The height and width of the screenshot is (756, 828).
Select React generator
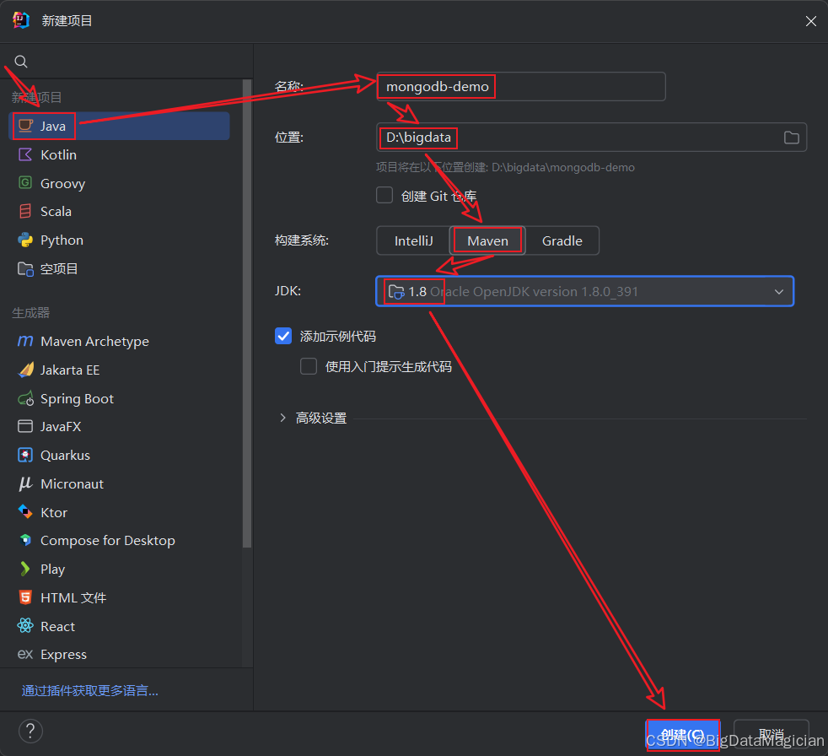[120, 626]
